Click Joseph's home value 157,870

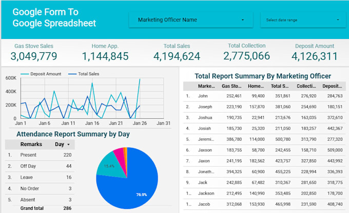(x=257, y=107)
